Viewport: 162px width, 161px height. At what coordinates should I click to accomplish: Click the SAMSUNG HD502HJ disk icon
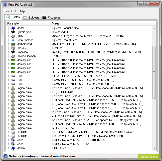pyautogui.click(x=13, y=84)
